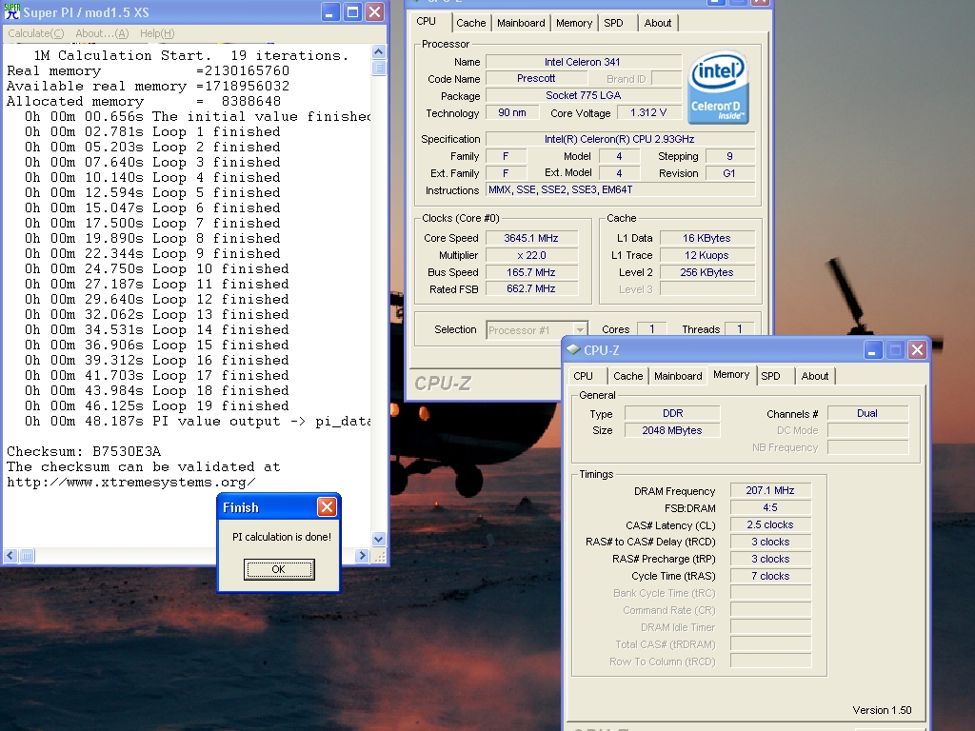Switch to About tab in back CPU-Z window
This screenshot has height=731, width=975.
coord(658,23)
